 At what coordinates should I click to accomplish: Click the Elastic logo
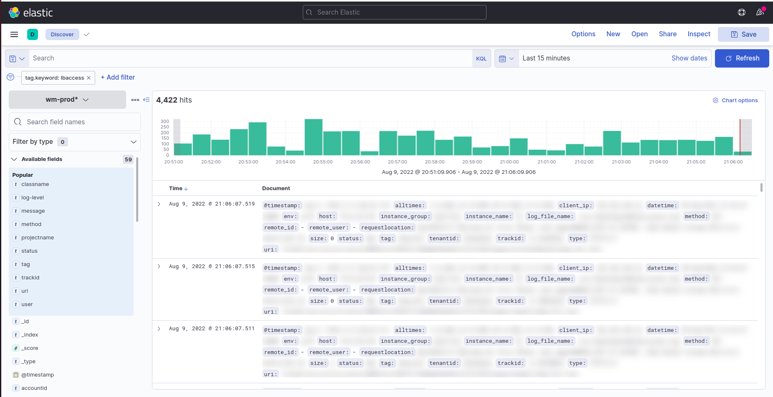click(x=31, y=13)
